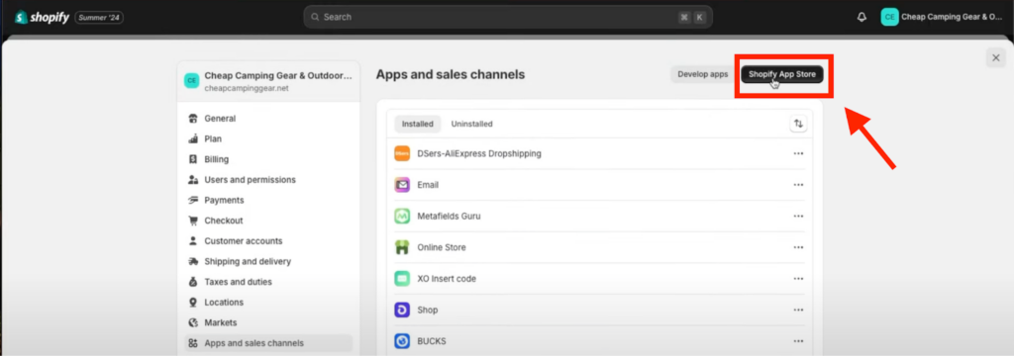
Task: Click the Metafields Guru app icon
Action: coord(402,216)
